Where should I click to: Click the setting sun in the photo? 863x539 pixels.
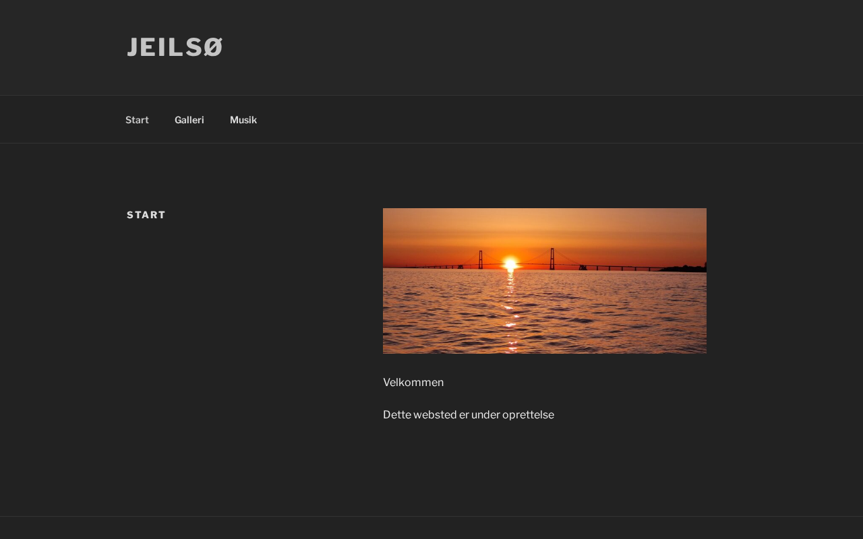click(510, 263)
